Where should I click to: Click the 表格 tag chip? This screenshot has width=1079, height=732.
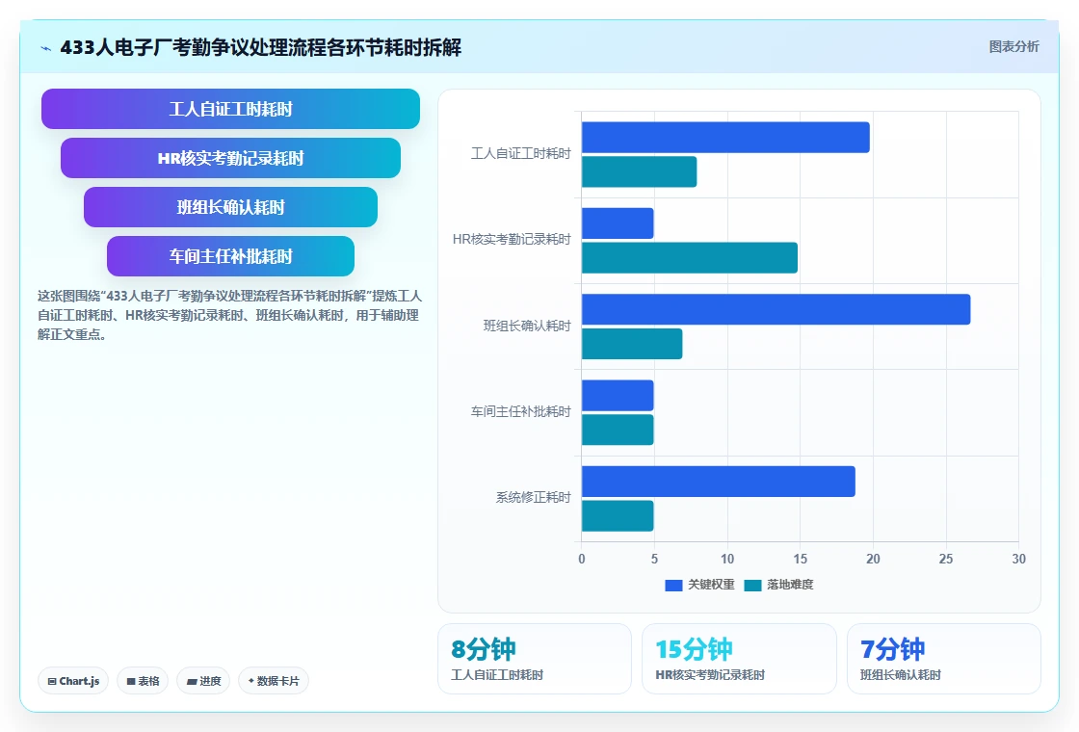point(143,681)
